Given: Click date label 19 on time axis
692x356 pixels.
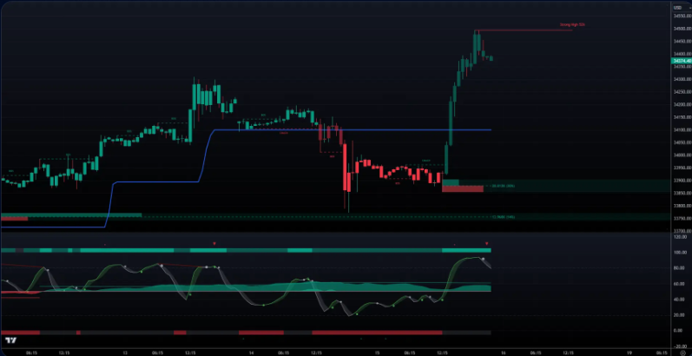Looking at the screenshot, I should point(628,353).
